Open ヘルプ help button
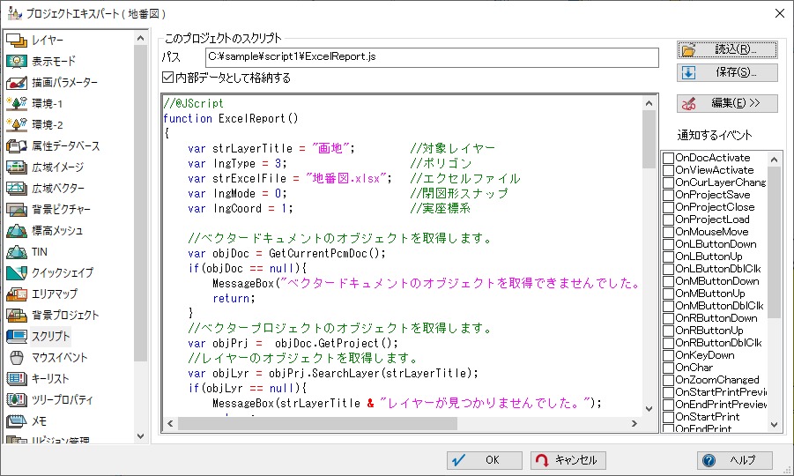The image size is (794, 476). pyautogui.click(x=735, y=460)
